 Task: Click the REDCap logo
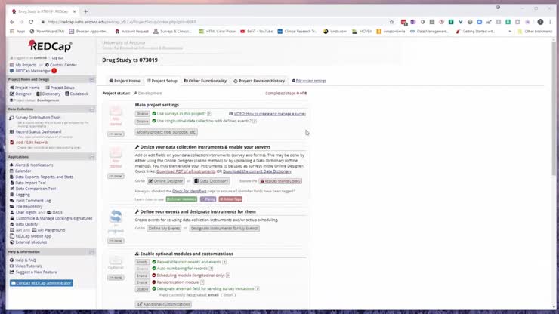click(x=51, y=46)
